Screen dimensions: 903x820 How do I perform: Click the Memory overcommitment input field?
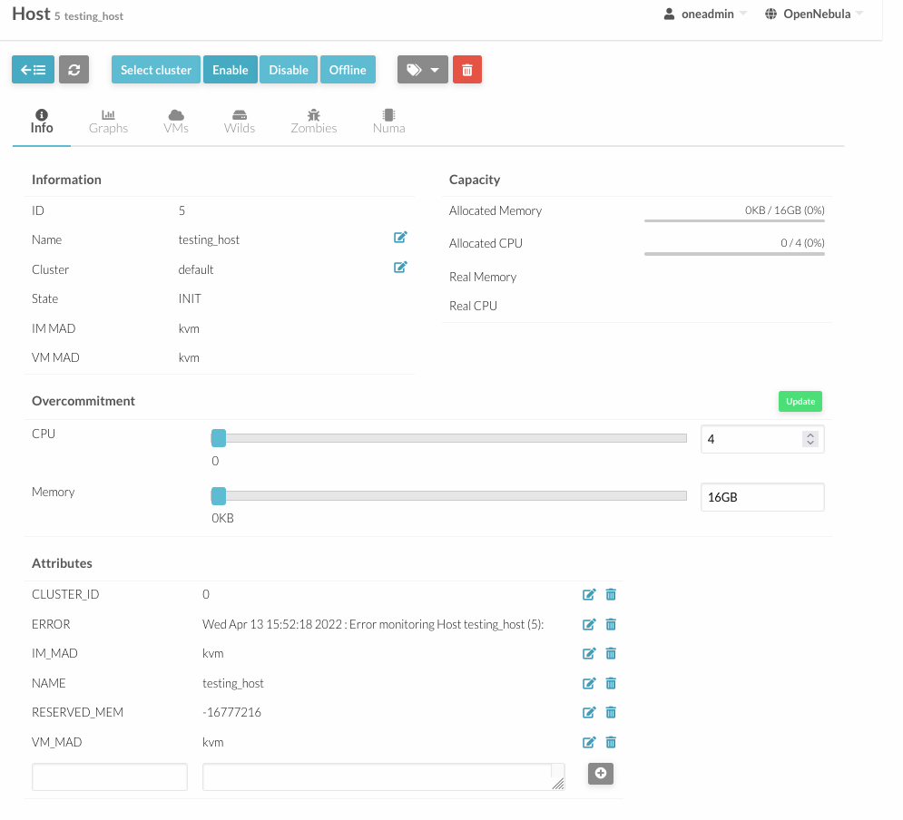[762, 497]
